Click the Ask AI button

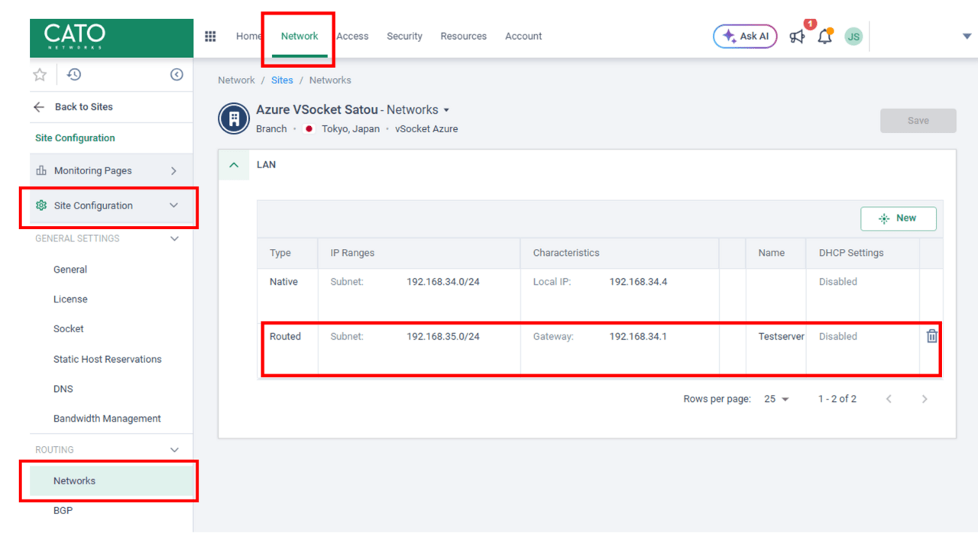744,36
